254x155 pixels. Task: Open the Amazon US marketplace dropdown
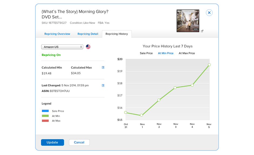pos(62,47)
